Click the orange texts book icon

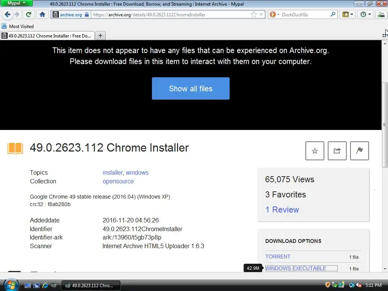15,148
